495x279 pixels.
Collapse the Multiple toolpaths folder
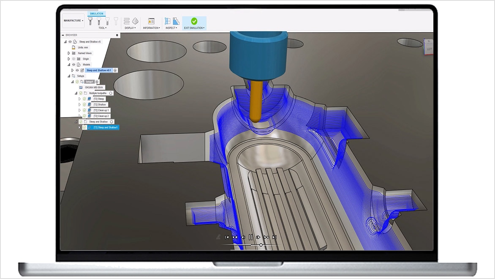click(76, 93)
